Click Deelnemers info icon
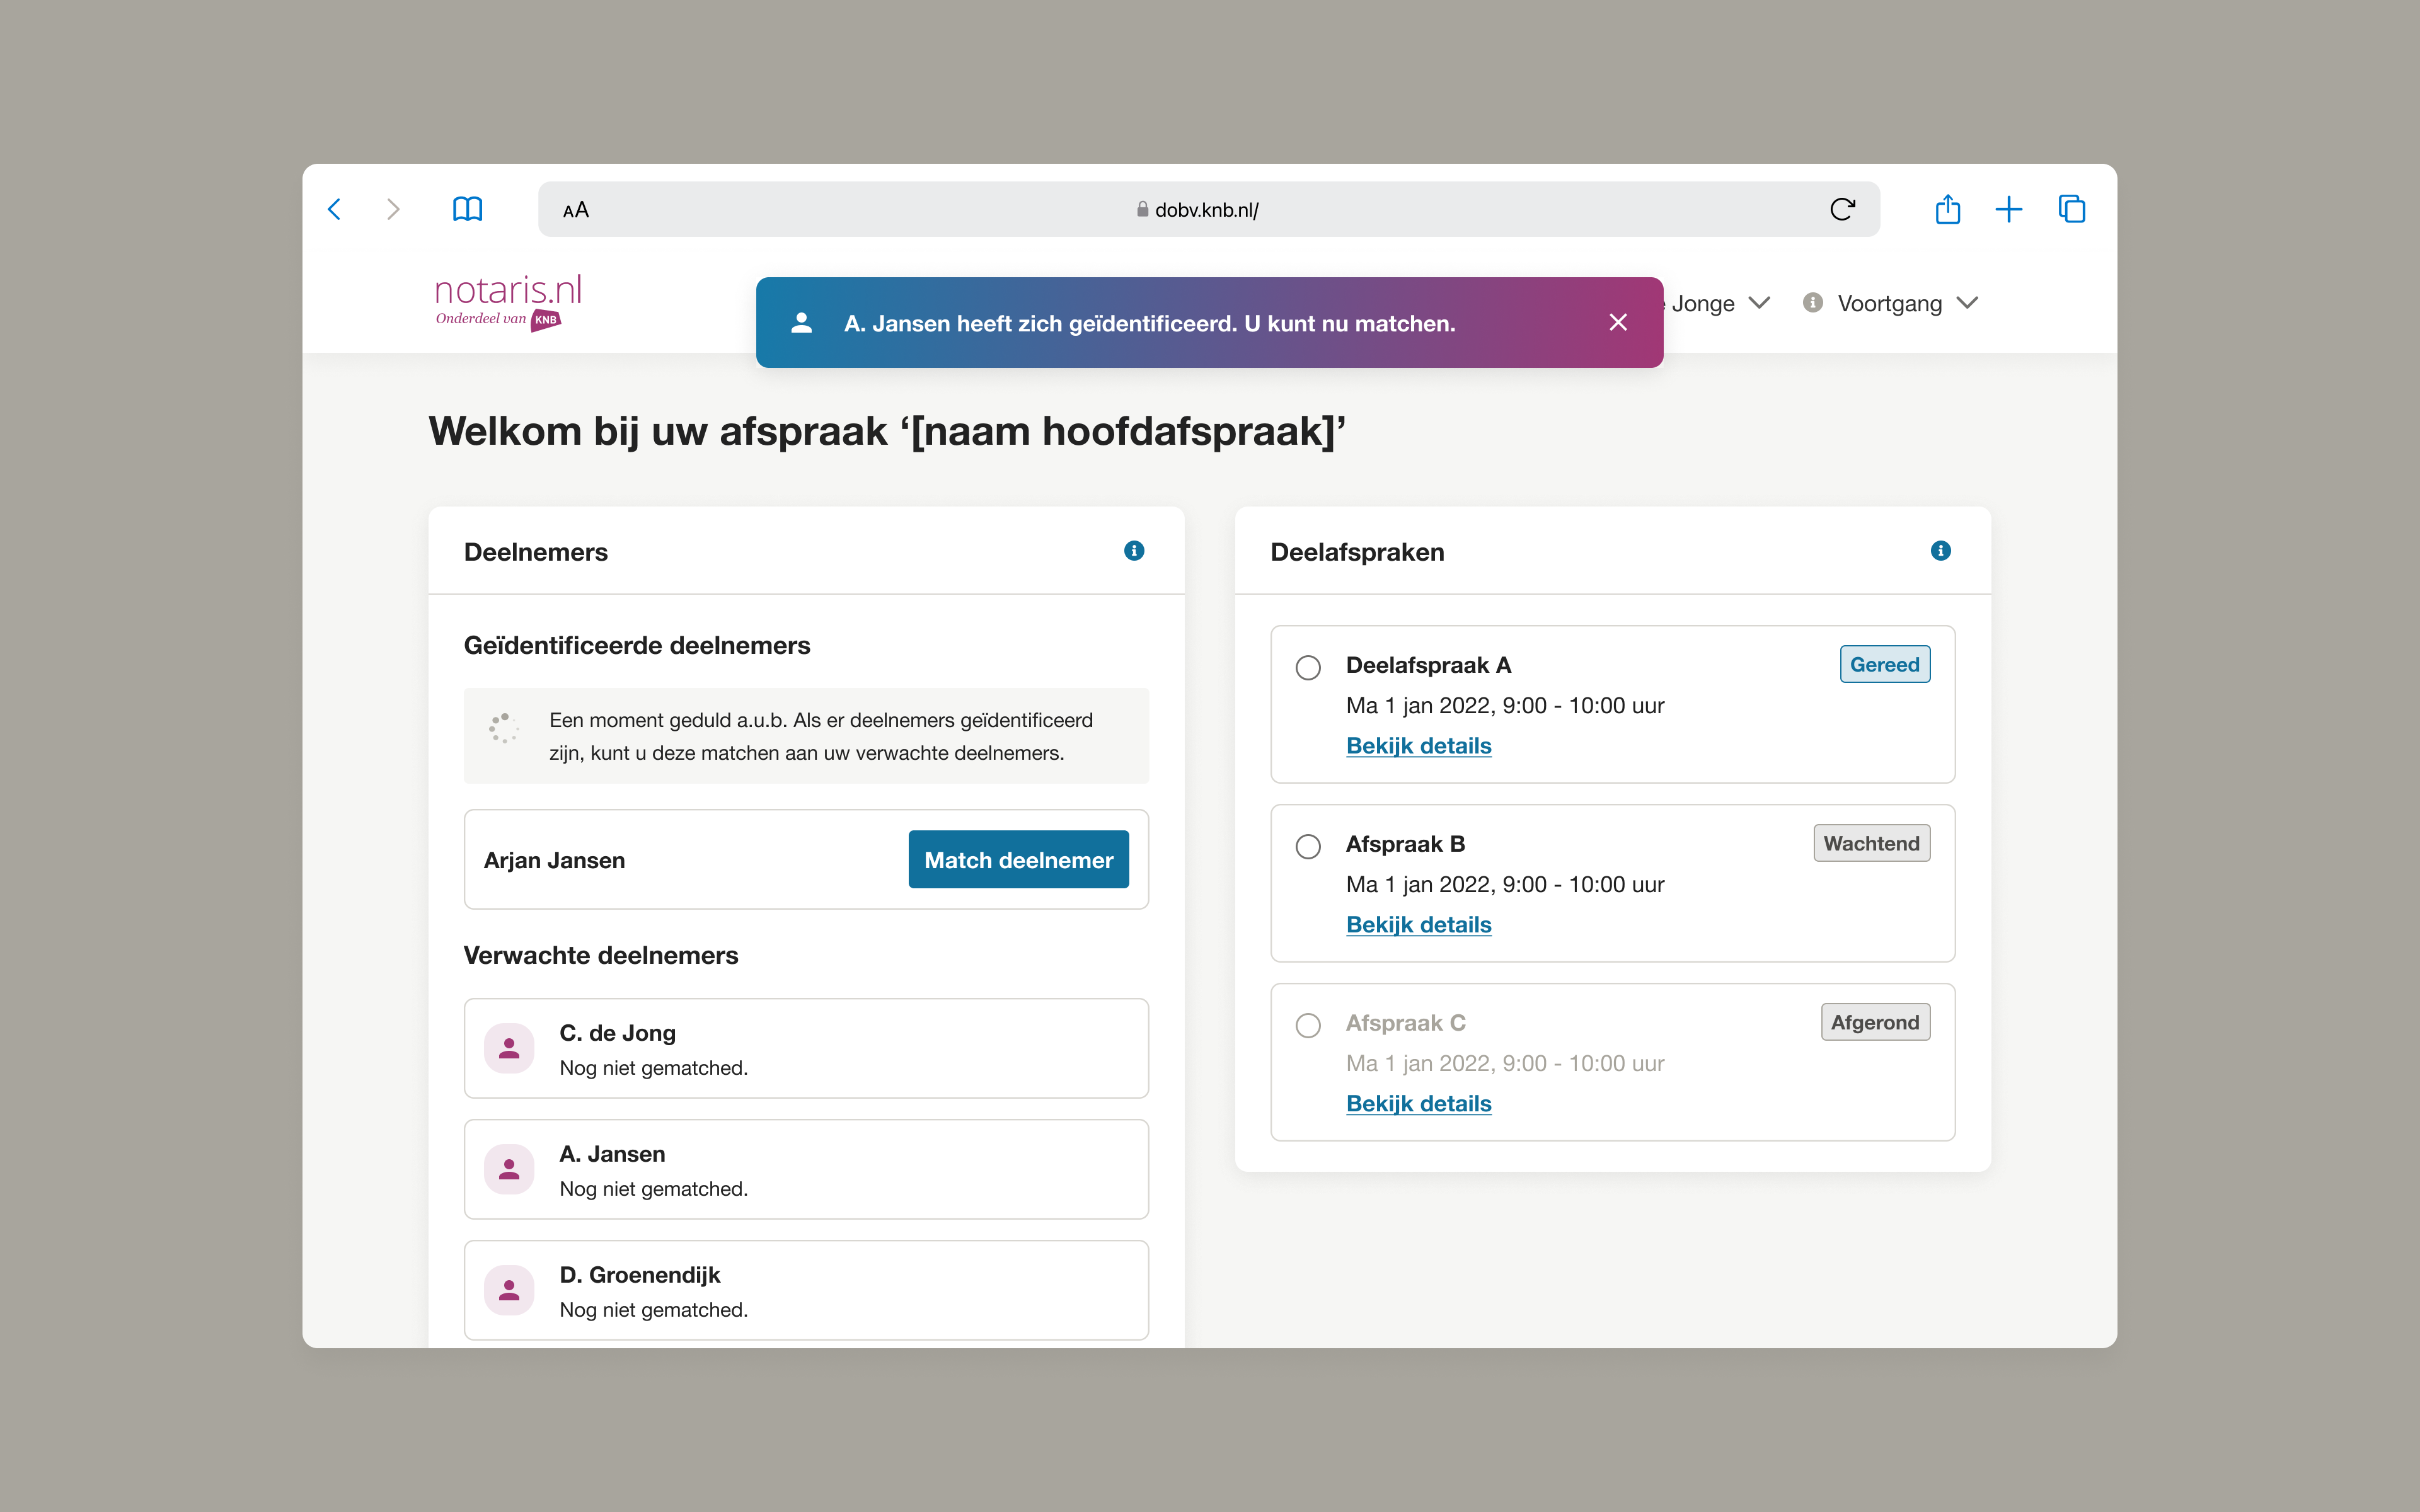Image resolution: width=2420 pixels, height=1512 pixels. click(1133, 551)
